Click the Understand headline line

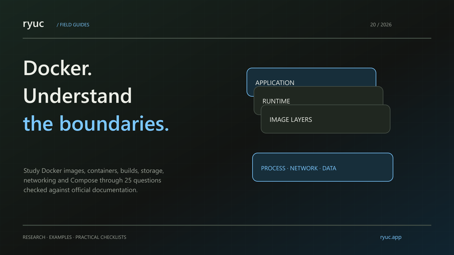(77, 96)
